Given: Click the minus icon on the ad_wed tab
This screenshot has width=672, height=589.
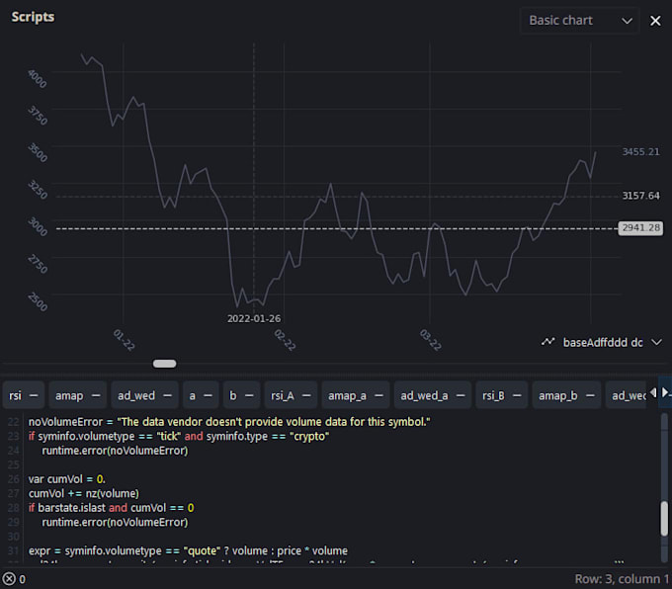Looking at the screenshot, I should pos(168,395).
